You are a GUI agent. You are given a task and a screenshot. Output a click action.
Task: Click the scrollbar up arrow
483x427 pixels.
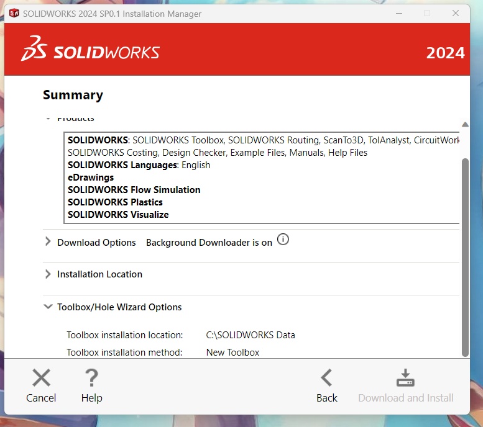tap(465, 125)
